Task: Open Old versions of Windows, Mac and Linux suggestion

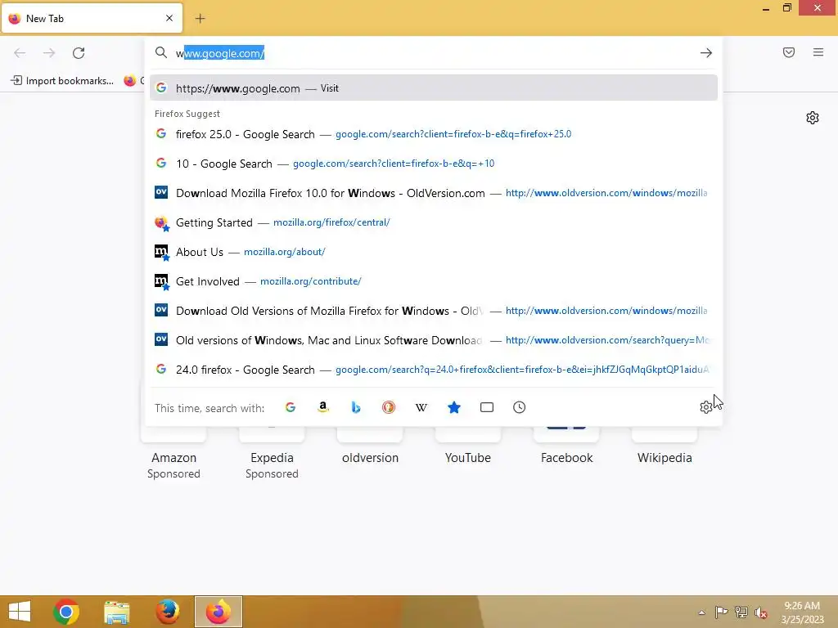Action: pos(434,339)
